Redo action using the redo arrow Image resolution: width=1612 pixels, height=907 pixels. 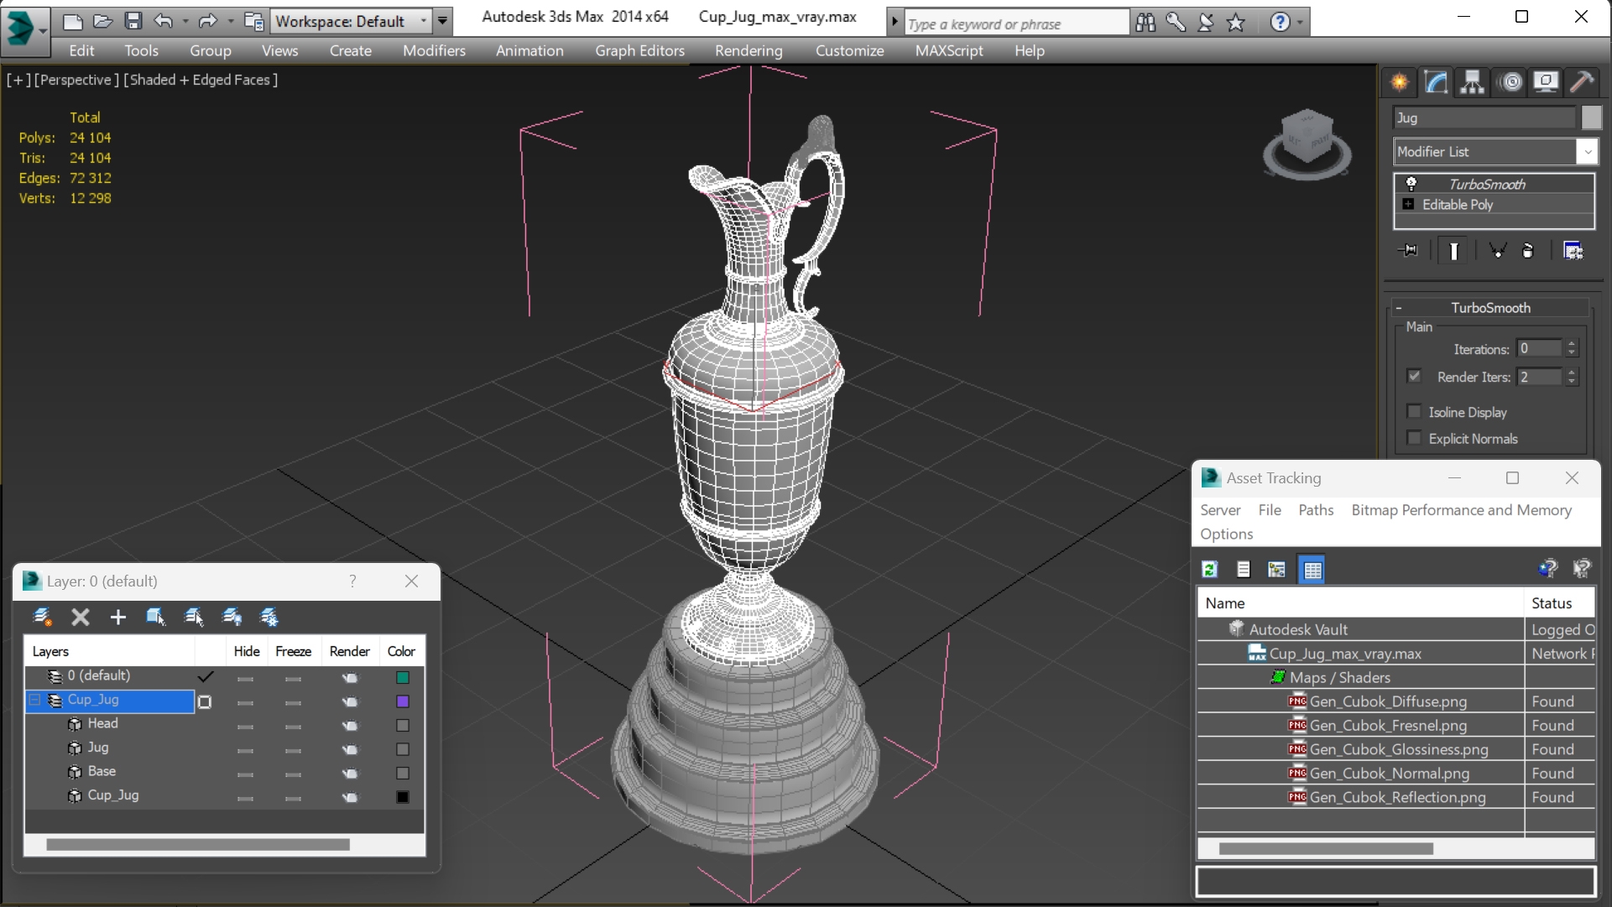(207, 21)
